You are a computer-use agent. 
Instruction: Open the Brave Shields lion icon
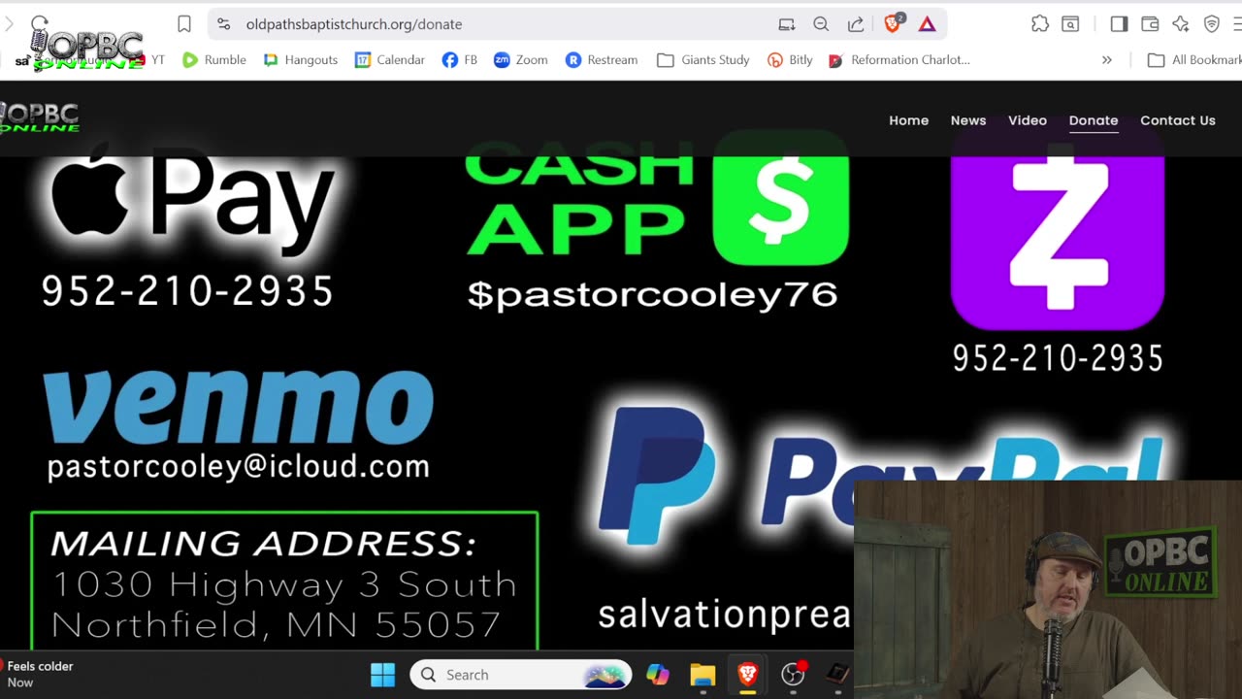click(893, 23)
